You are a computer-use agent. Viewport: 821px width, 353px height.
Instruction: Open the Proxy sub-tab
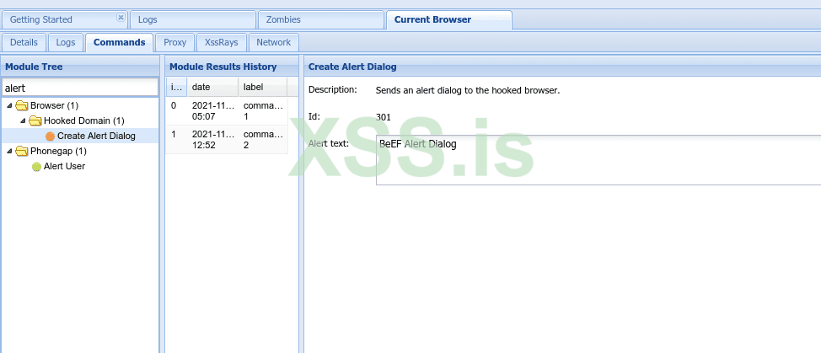coord(174,42)
